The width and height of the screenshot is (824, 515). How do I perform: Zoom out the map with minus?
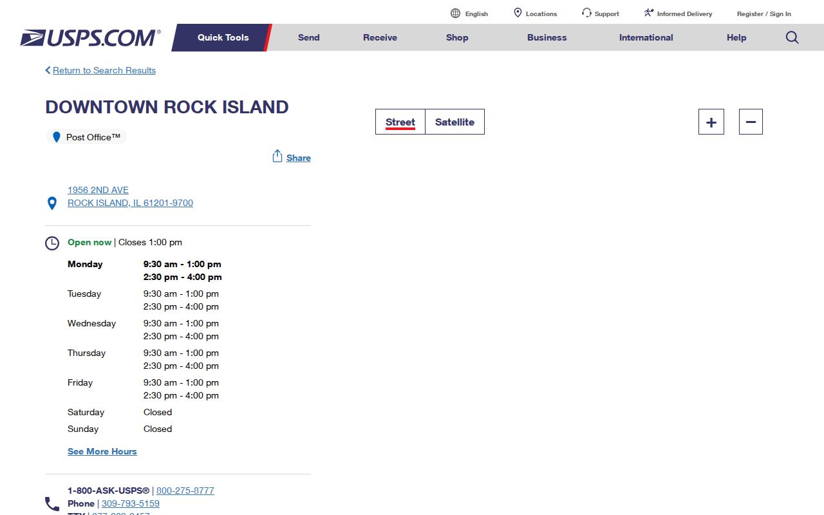coord(751,122)
